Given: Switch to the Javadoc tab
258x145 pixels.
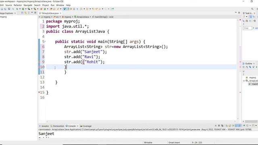Looking at the screenshot, I should coord(44,126).
